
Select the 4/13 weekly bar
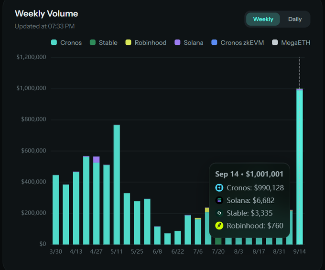point(76,208)
